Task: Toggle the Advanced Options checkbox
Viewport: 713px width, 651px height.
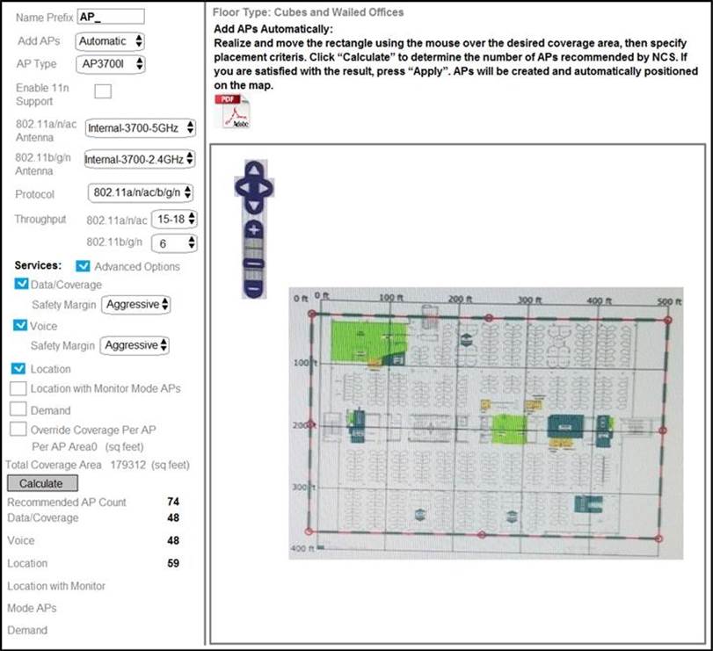Action: [83, 265]
